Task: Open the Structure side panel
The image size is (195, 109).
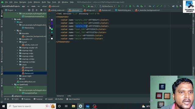Action: point(2,70)
